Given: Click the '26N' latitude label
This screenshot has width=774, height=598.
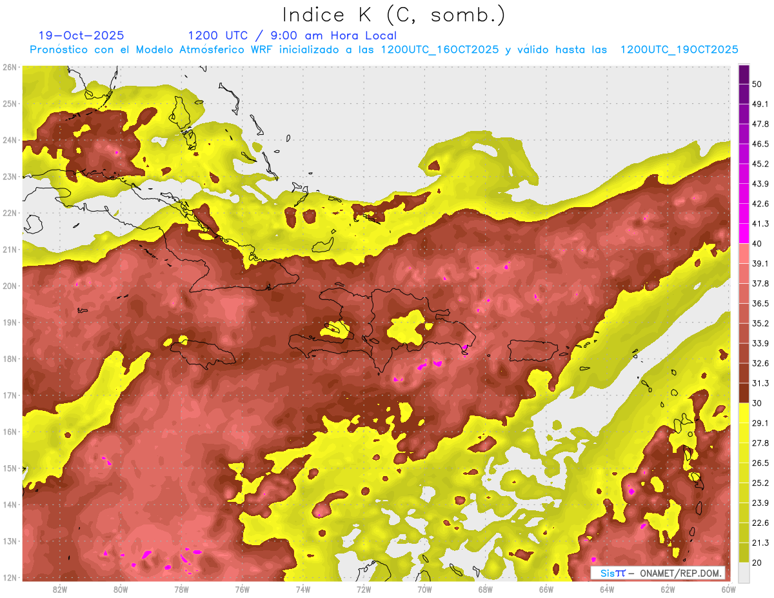Looking at the screenshot, I should [10, 67].
